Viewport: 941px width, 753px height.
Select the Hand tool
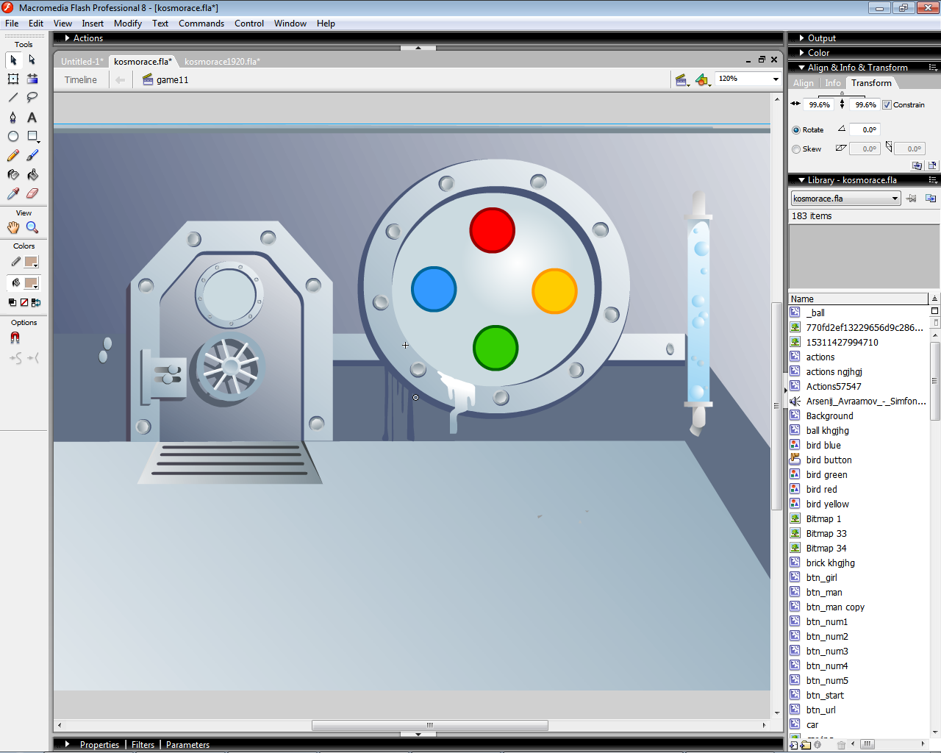pyautogui.click(x=13, y=228)
